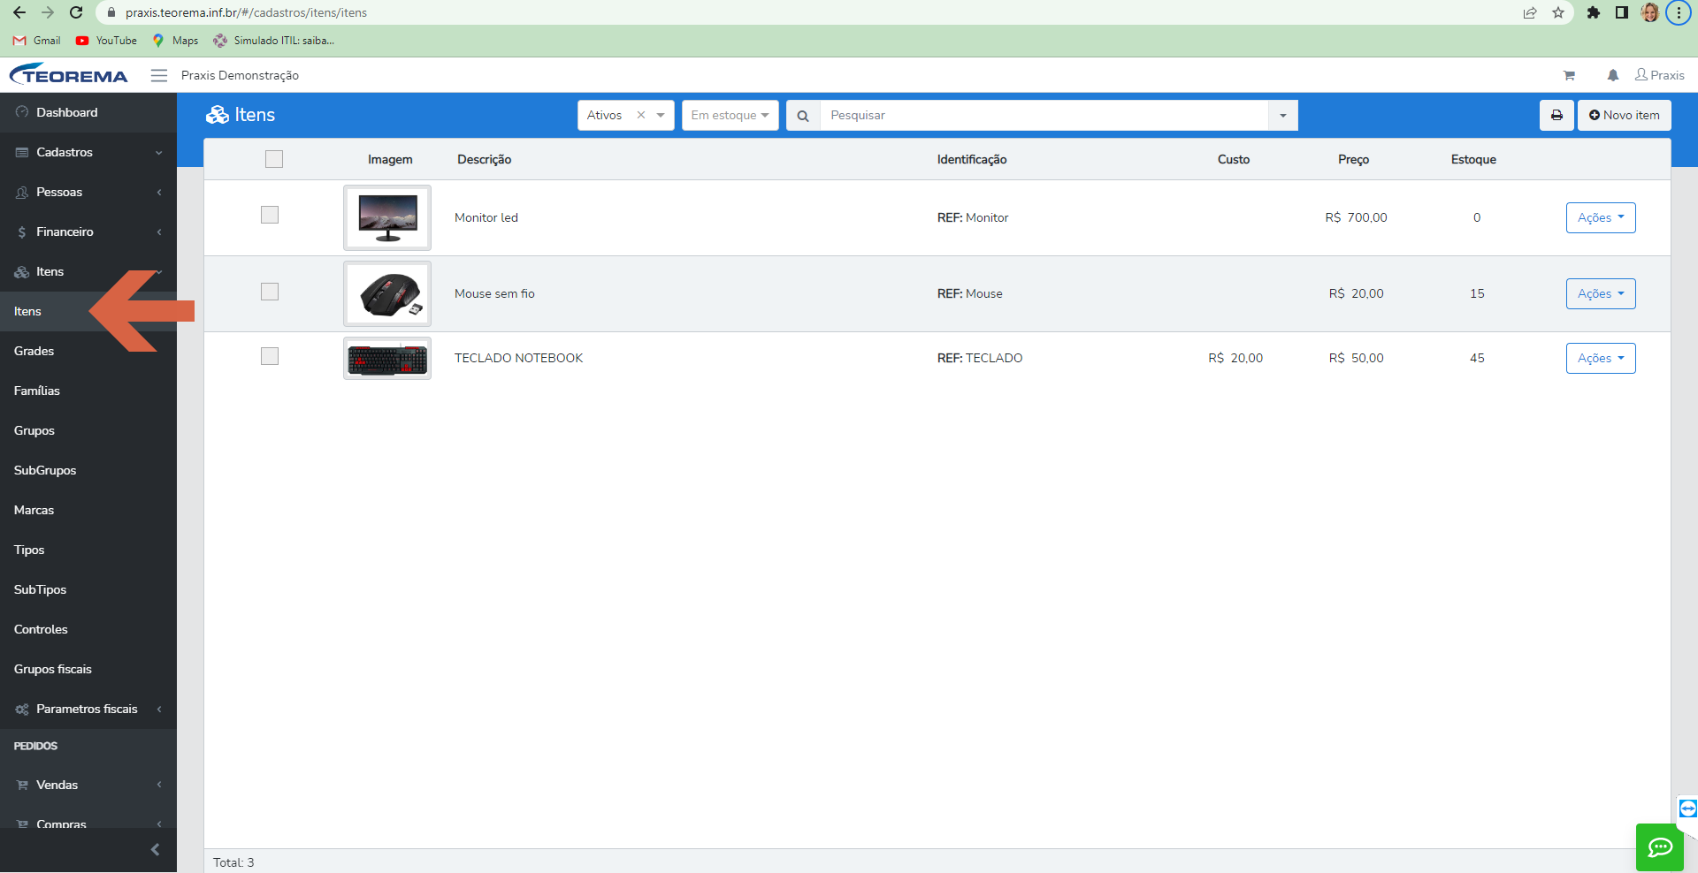Open the TECLADO NOTEBOOK thumbnail image
Screen dimensions: 1698x873
pyautogui.click(x=387, y=359)
